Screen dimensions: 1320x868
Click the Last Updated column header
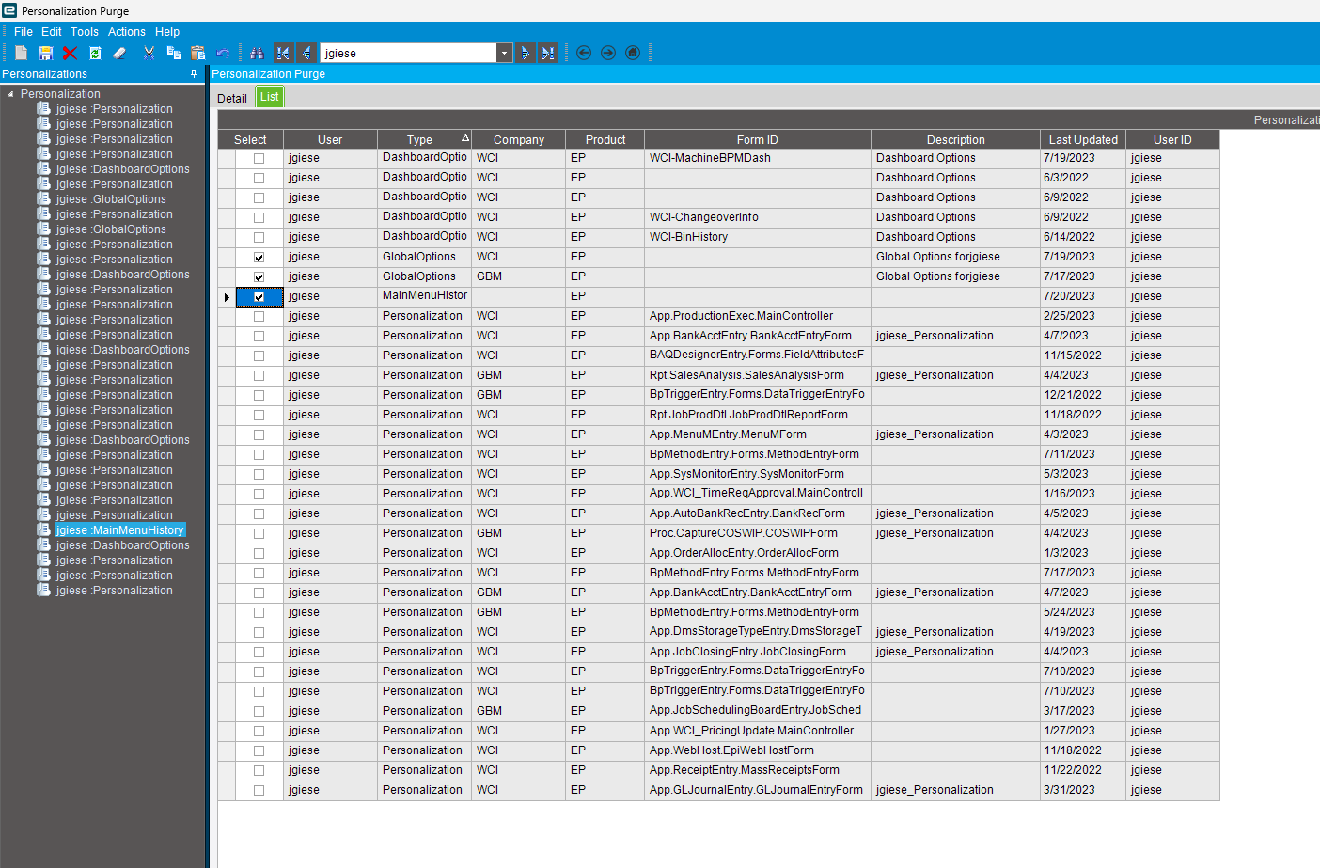click(1082, 140)
